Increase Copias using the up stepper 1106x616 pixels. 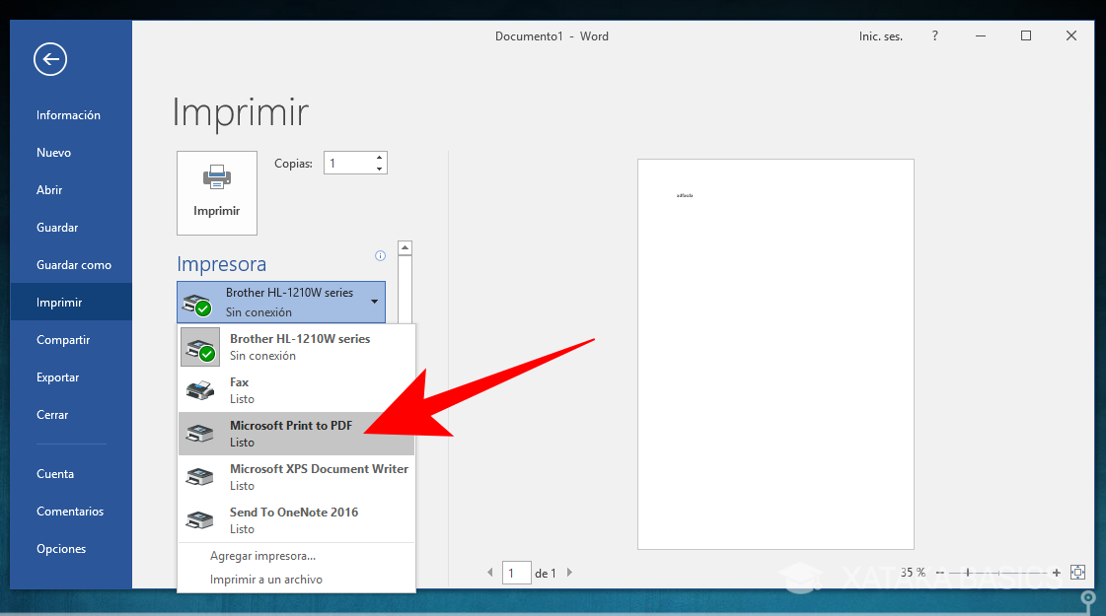click(x=378, y=156)
